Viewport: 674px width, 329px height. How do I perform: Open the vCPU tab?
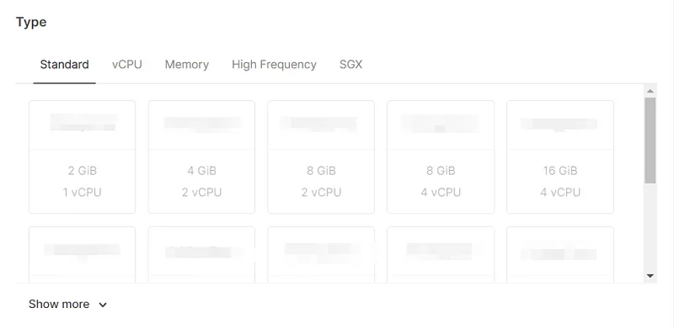coord(127,65)
